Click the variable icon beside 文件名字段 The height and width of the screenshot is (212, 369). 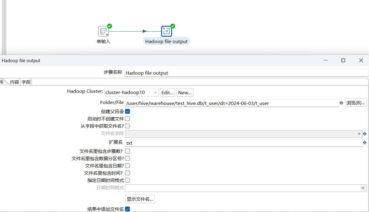365,134
